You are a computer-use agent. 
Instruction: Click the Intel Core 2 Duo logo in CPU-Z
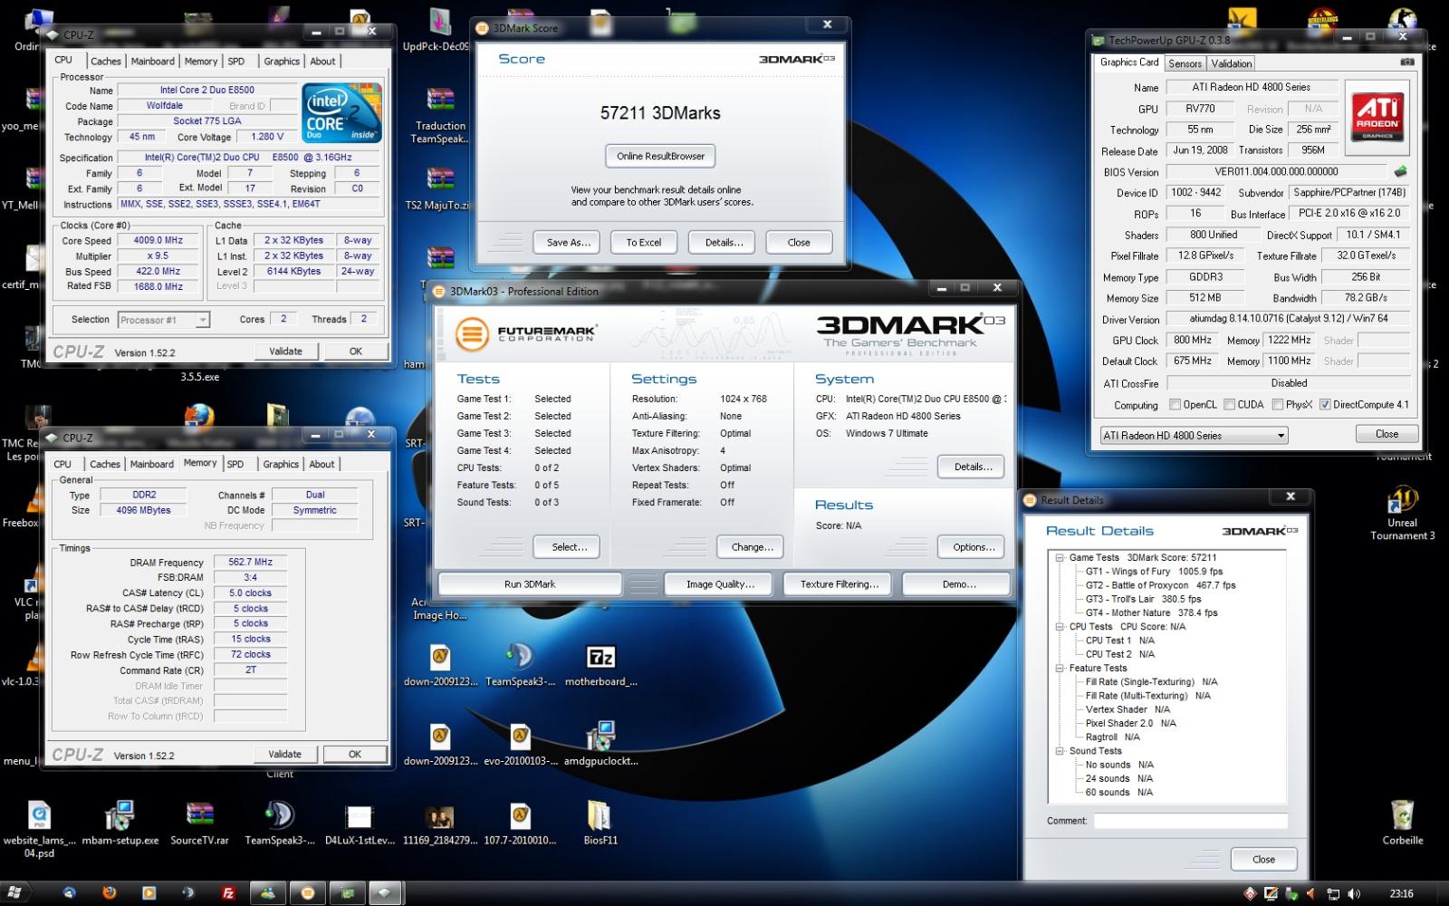(341, 112)
